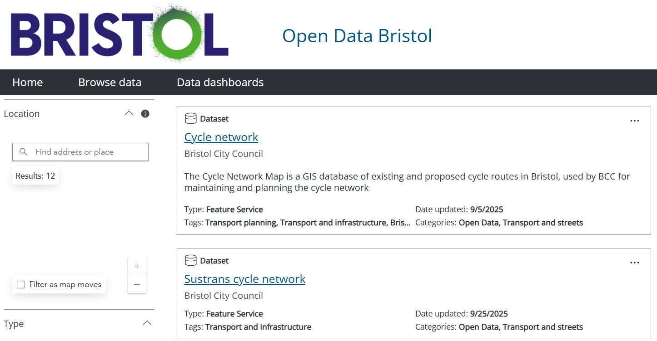Click the Open Data Bristol site title
This screenshot has height=341, width=657.
pyautogui.click(x=357, y=36)
